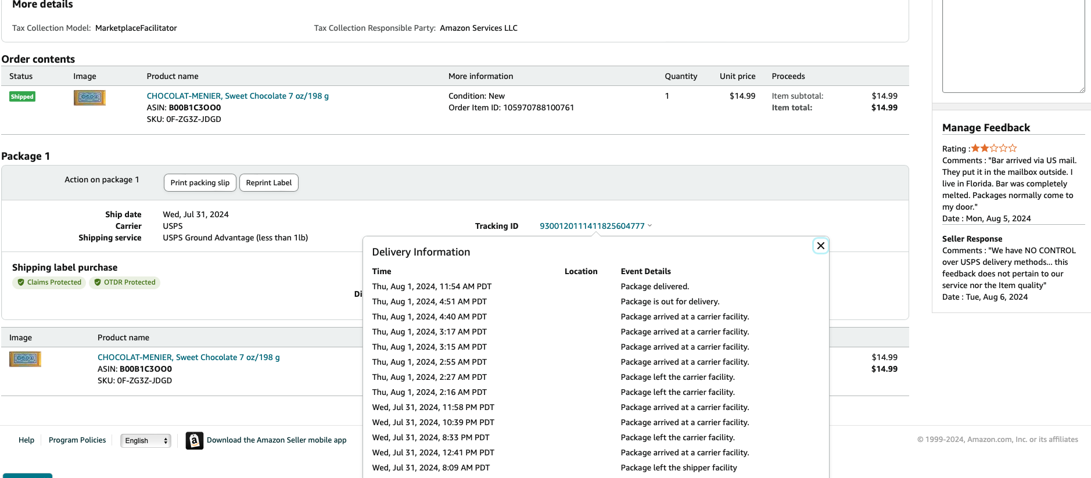The image size is (1091, 478).
Task: Select Order Item ID 105970788100761
Action: (x=539, y=107)
